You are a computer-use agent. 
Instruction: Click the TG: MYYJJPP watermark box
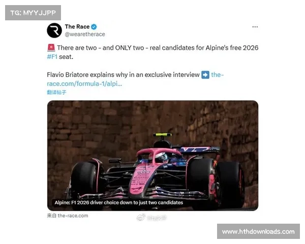(x=33, y=13)
